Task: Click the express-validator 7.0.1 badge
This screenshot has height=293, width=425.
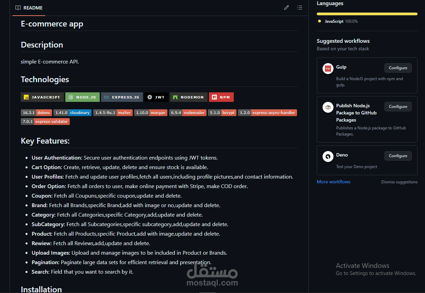Action: coord(45,122)
